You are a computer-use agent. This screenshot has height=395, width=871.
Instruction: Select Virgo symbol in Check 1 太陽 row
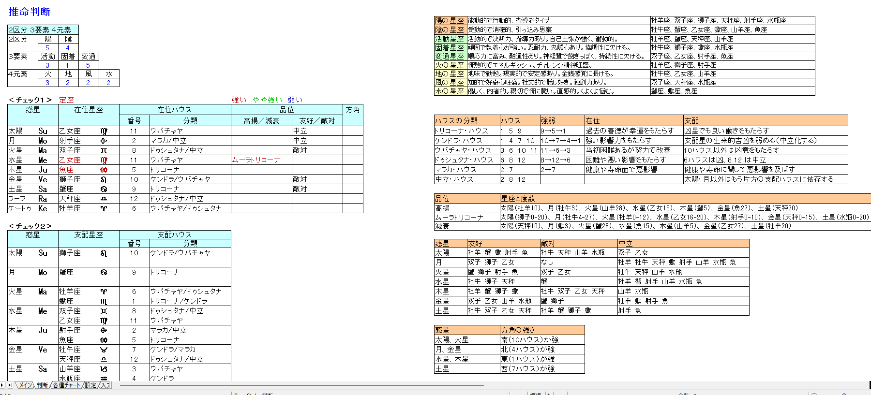[104, 131]
